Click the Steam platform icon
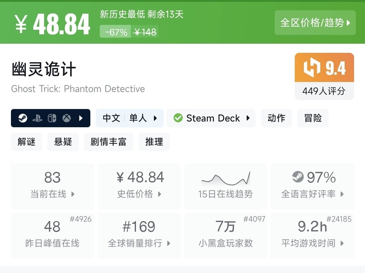This screenshot has height=273, width=365. (x=23, y=118)
